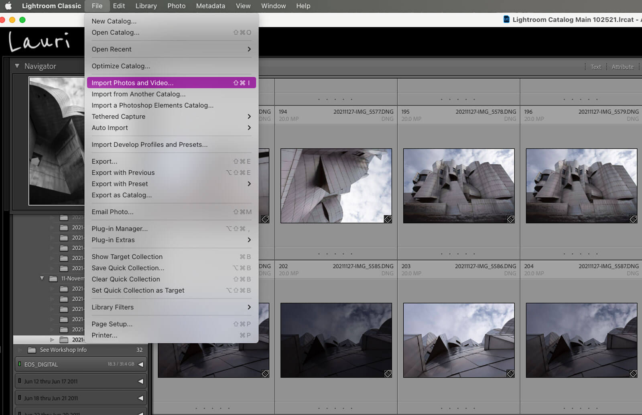This screenshot has height=415, width=642.
Task: Collapse the 11-November folder tree
Action: [x=42, y=278]
